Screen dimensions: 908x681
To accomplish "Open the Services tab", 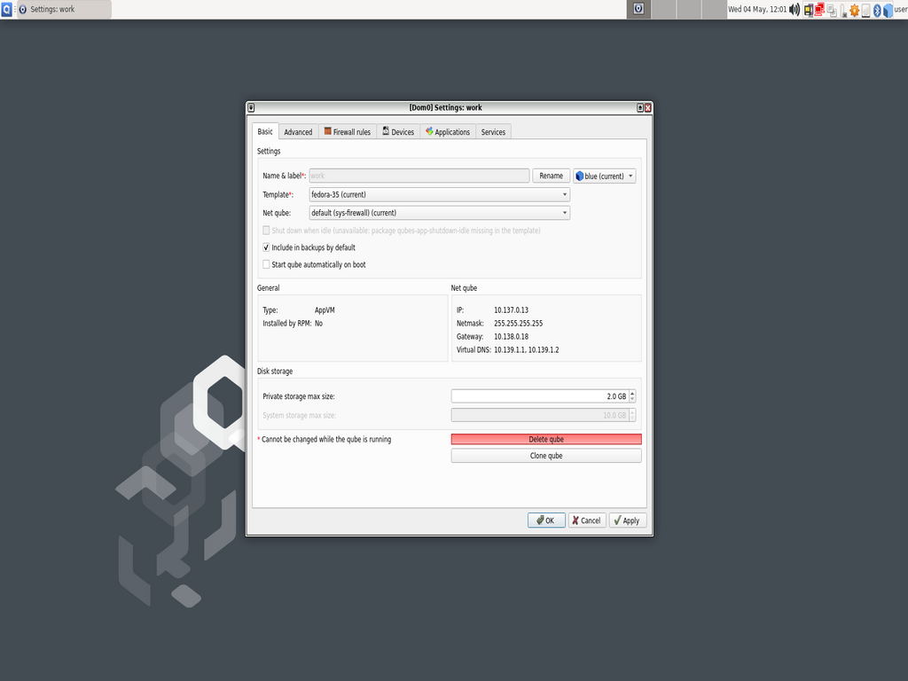I will [x=493, y=132].
